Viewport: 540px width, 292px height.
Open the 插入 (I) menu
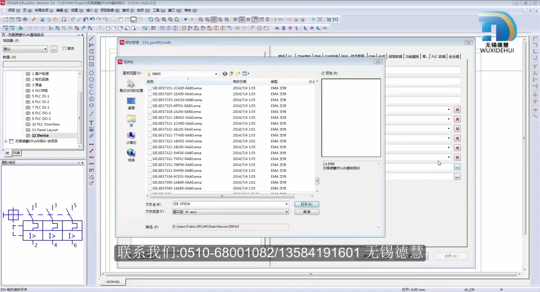92,10
